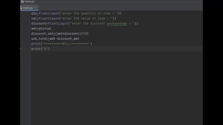The height and width of the screenshot is (125, 223).
Task: Close the main.py editor tab
Action: 36,8
